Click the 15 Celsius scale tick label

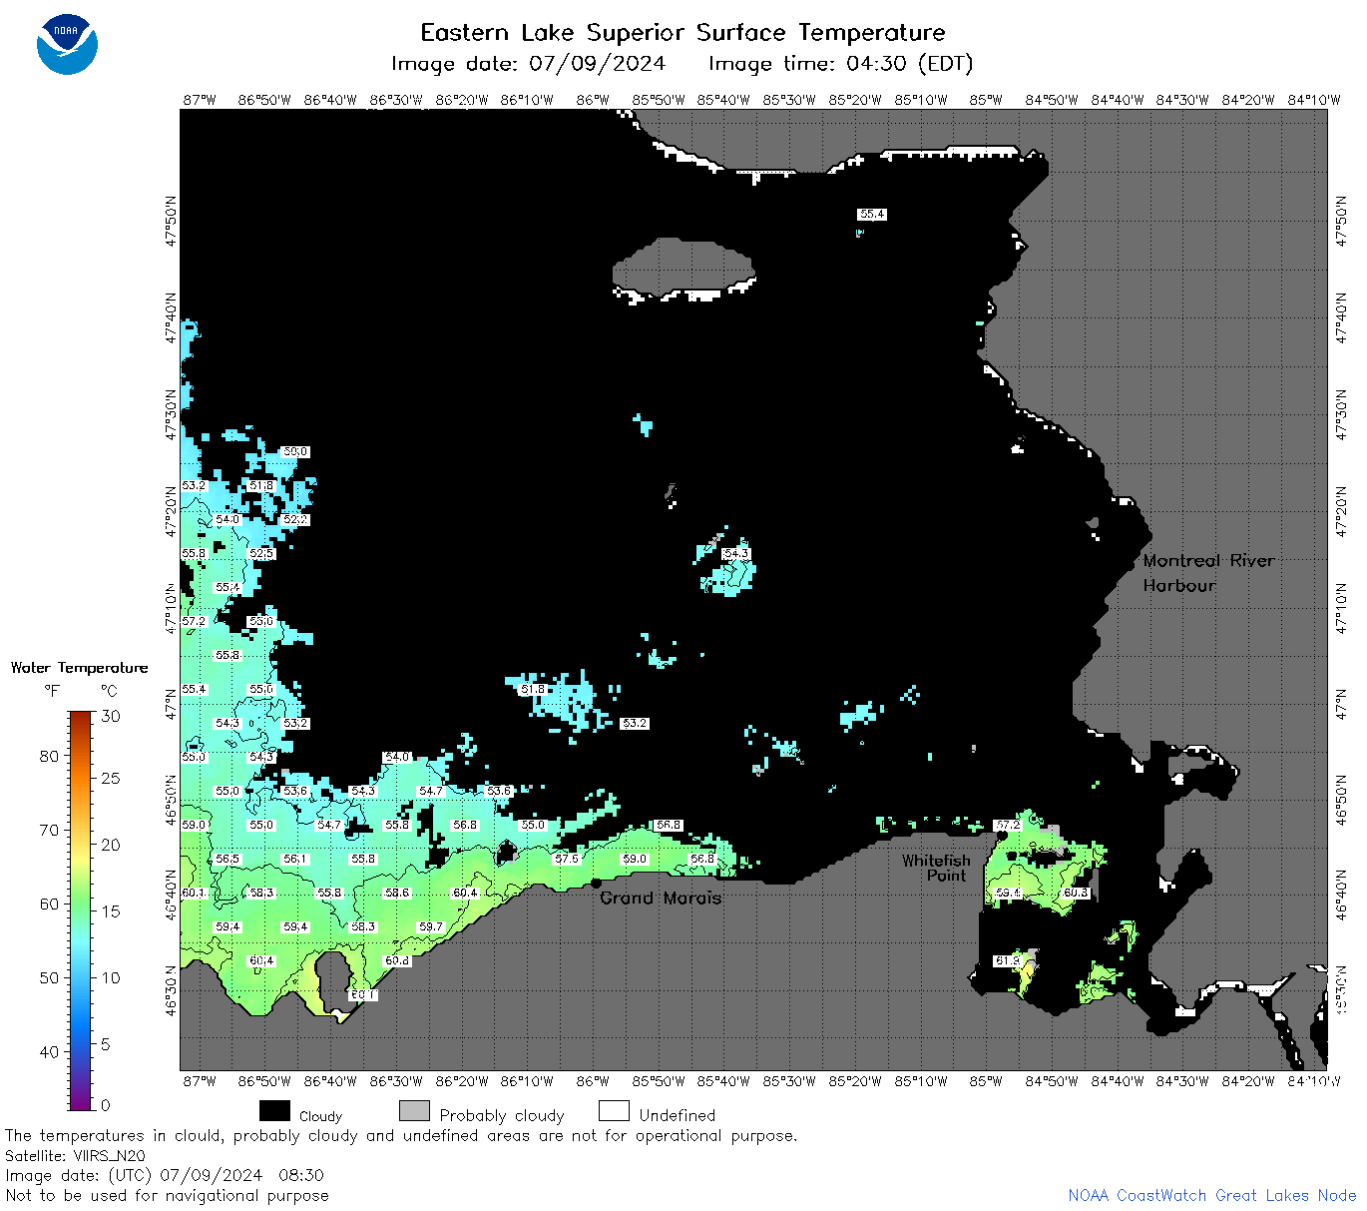point(111,911)
